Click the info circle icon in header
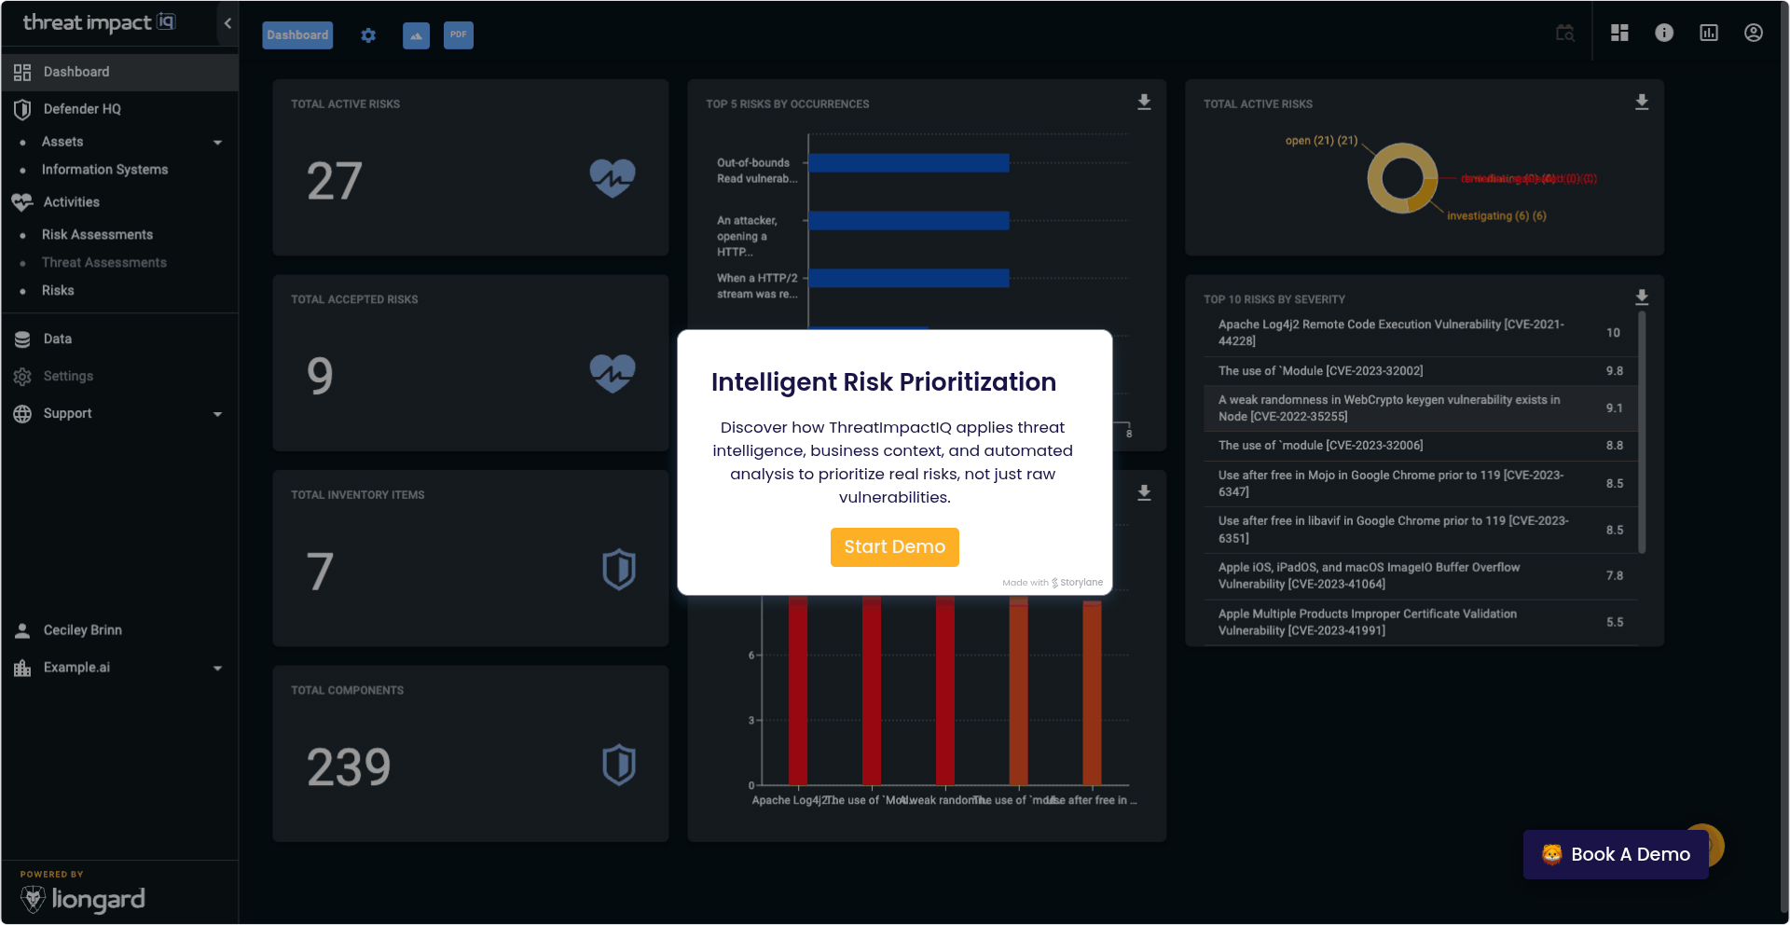1790x925 pixels. (x=1664, y=34)
